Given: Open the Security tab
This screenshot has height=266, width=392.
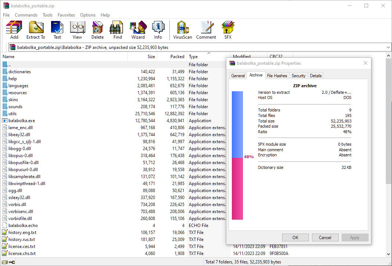Looking at the screenshot, I should click(x=298, y=76).
